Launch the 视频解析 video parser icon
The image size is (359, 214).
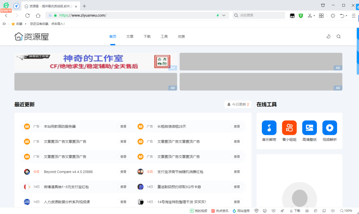pos(330,128)
